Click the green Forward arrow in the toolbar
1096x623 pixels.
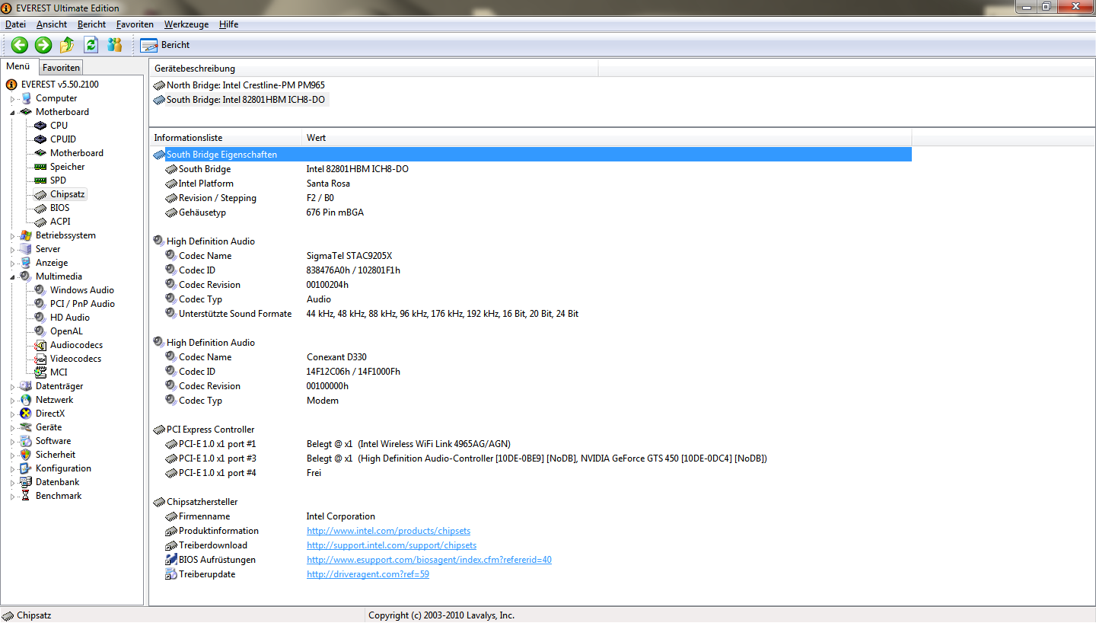pos(43,45)
